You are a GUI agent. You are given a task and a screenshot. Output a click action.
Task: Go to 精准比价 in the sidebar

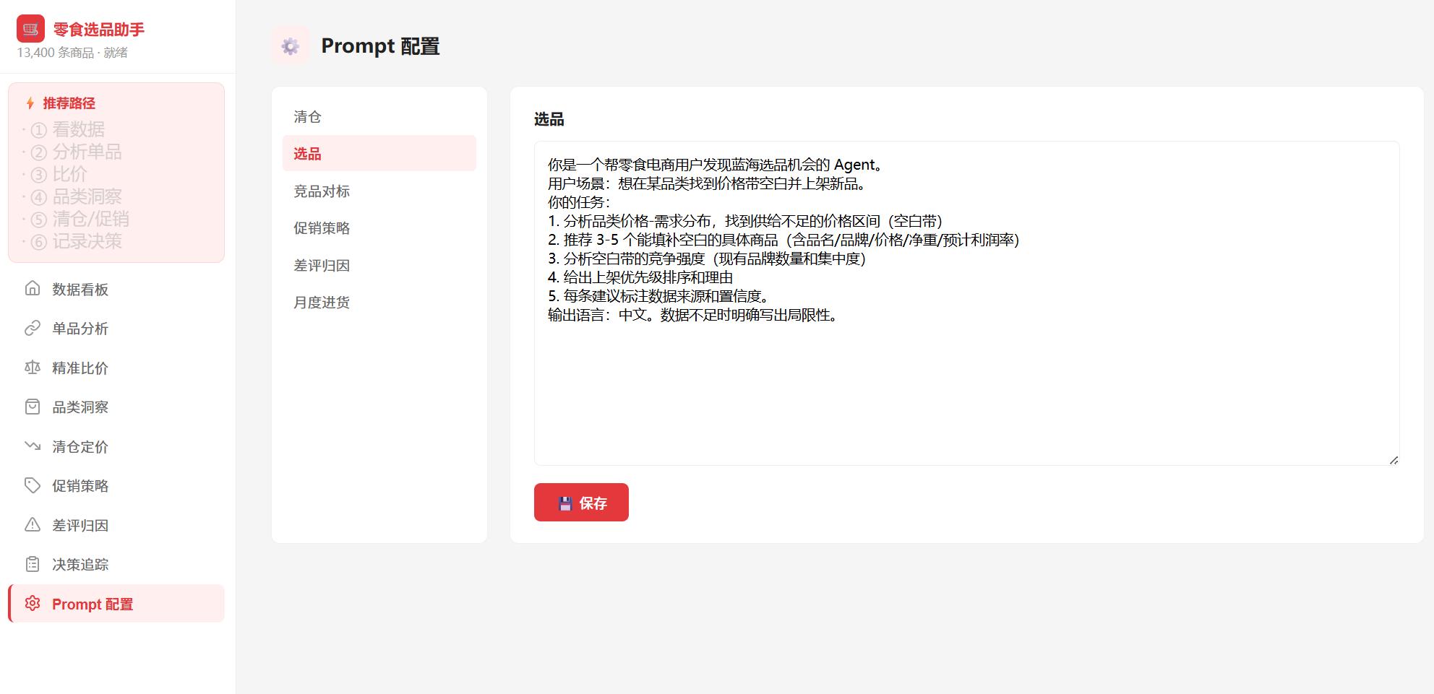[116, 368]
